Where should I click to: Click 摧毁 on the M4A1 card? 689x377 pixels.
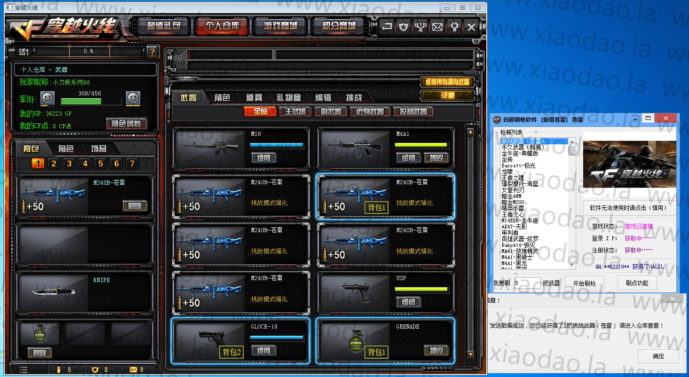point(436,157)
